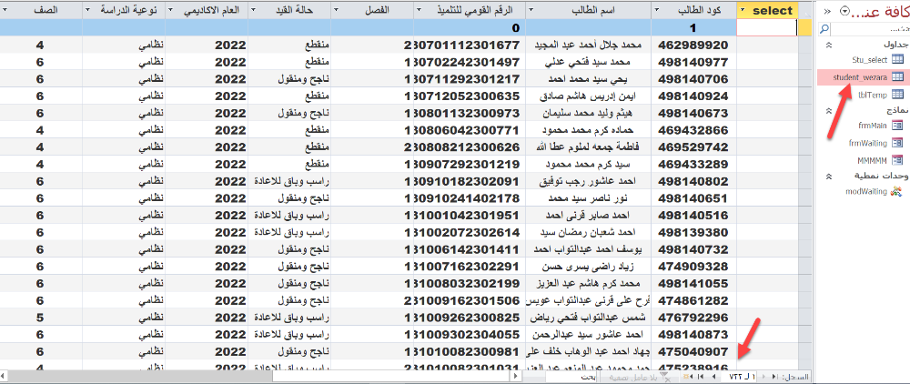Select the select column header
This screenshot has height=384, width=910.
coord(767,10)
